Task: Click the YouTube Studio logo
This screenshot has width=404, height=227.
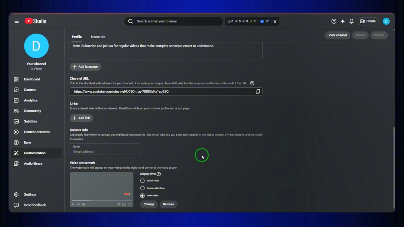Action: [x=36, y=21]
